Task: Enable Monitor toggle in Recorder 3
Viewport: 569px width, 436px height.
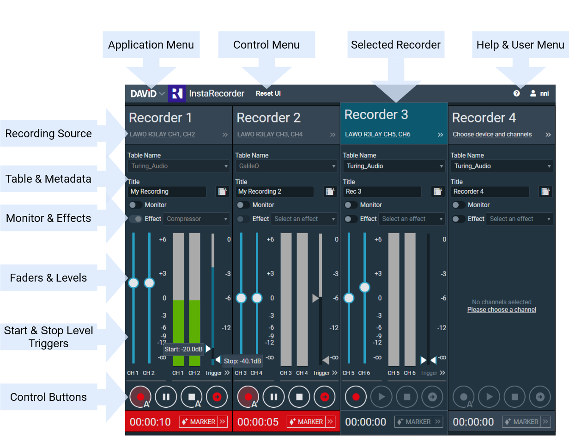Action: point(351,205)
